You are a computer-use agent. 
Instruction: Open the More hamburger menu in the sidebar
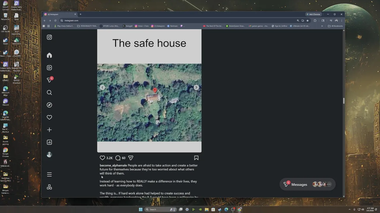pos(49,175)
